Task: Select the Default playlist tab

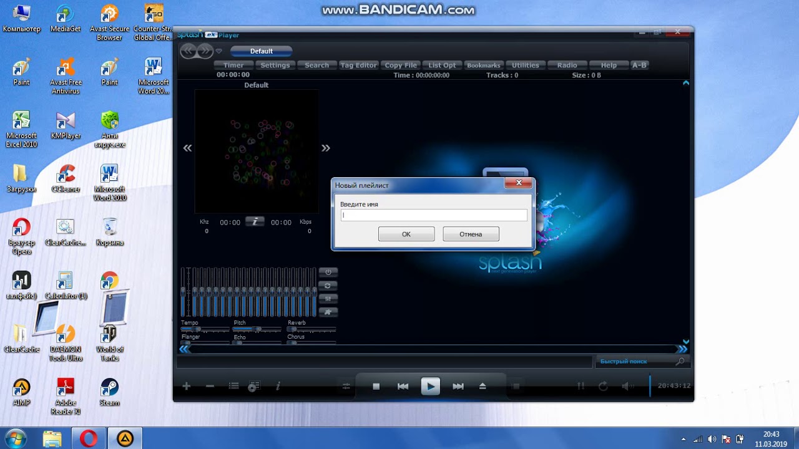Action: [262, 51]
